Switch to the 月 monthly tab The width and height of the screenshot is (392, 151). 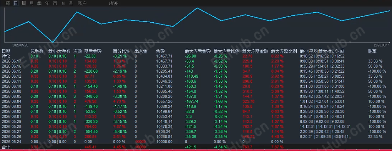pos(32,3)
